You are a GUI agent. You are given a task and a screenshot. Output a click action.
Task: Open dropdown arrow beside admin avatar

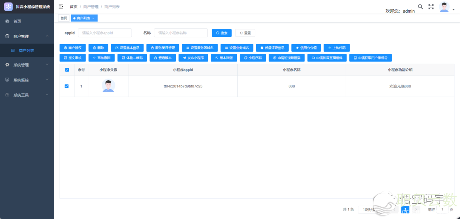point(454,10)
